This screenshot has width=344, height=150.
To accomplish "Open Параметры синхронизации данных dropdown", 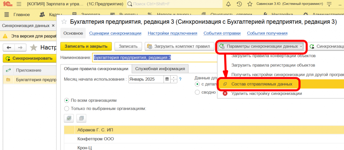I will point(261,47).
